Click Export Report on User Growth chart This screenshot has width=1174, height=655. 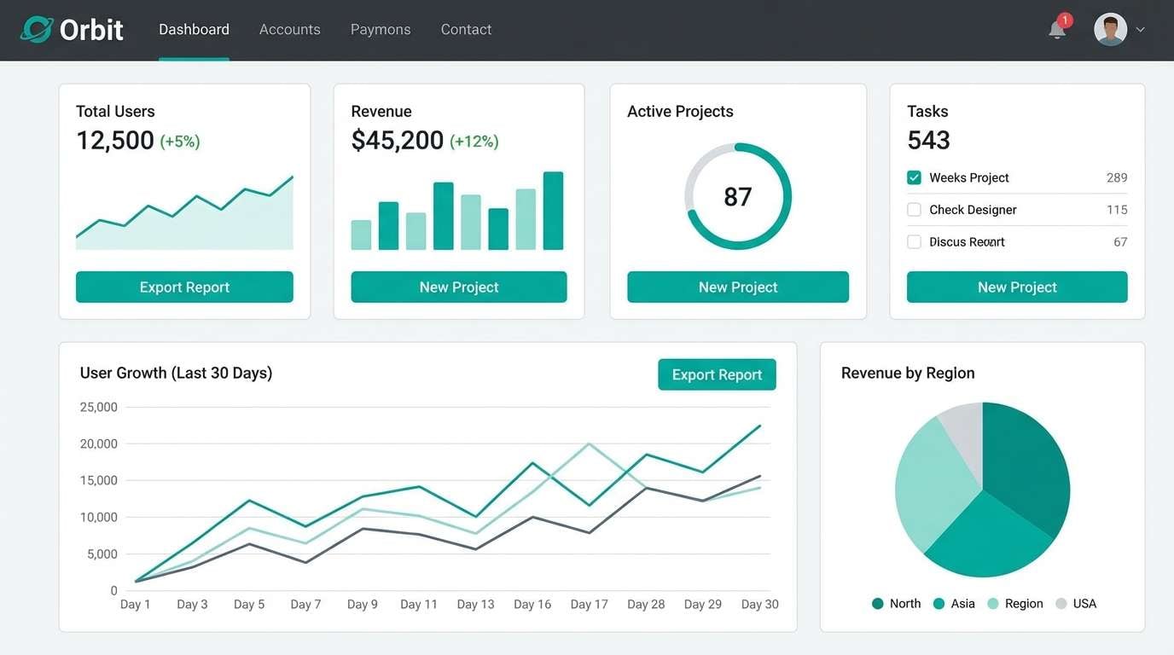pyautogui.click(x=717, y=374)
